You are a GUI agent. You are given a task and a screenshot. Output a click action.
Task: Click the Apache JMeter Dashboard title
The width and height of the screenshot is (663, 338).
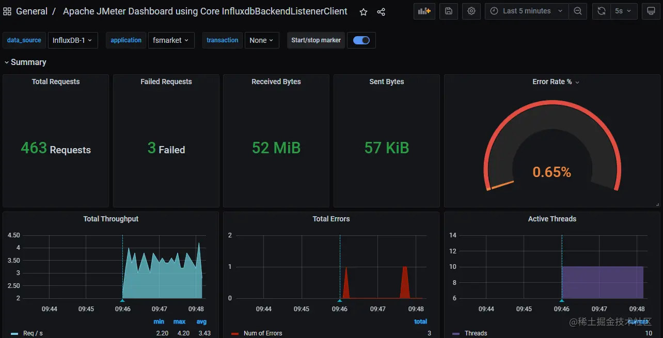pos(205,11)
